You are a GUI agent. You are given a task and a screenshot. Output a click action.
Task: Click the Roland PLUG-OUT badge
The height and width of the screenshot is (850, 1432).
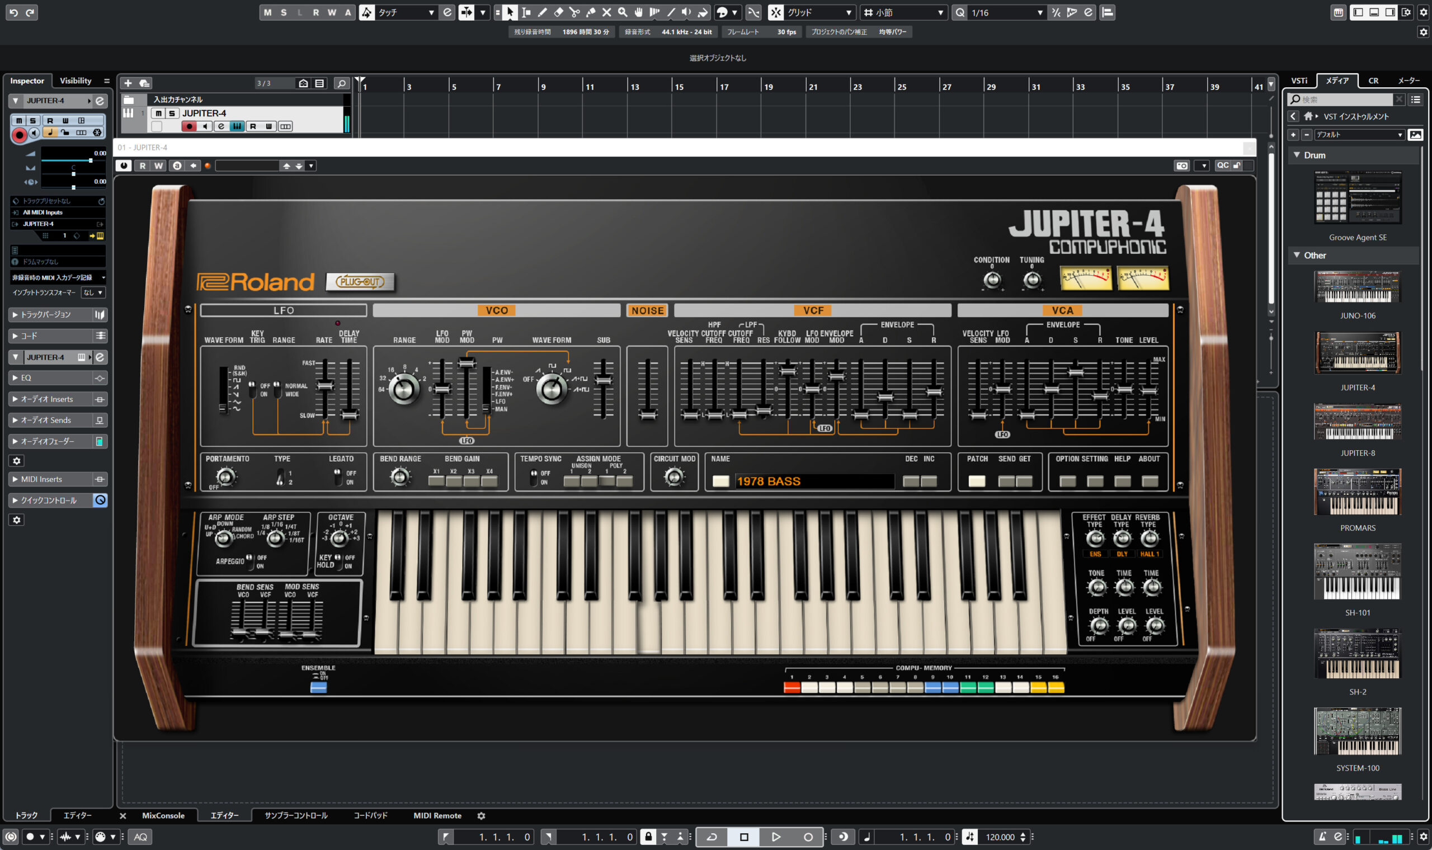pyautogui.click(x=360, y=281)
